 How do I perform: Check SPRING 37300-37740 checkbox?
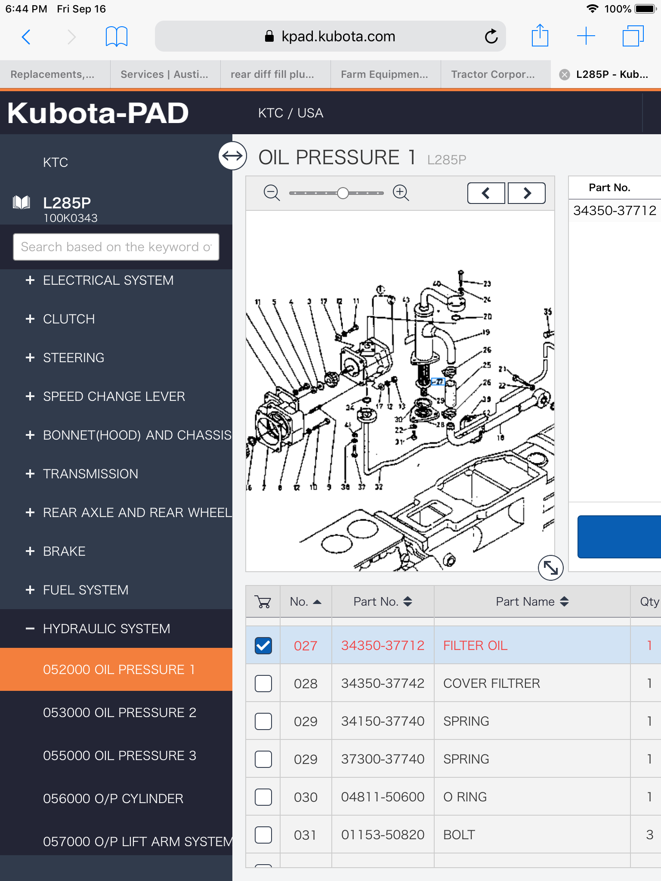pos(263,759)
